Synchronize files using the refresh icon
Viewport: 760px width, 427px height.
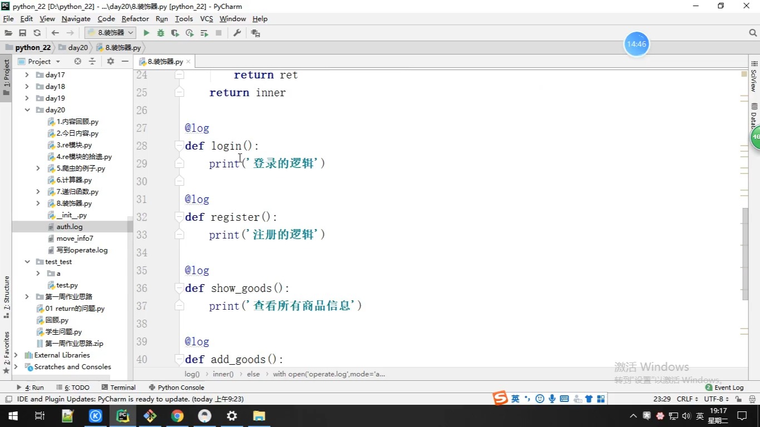coord(37,33)
